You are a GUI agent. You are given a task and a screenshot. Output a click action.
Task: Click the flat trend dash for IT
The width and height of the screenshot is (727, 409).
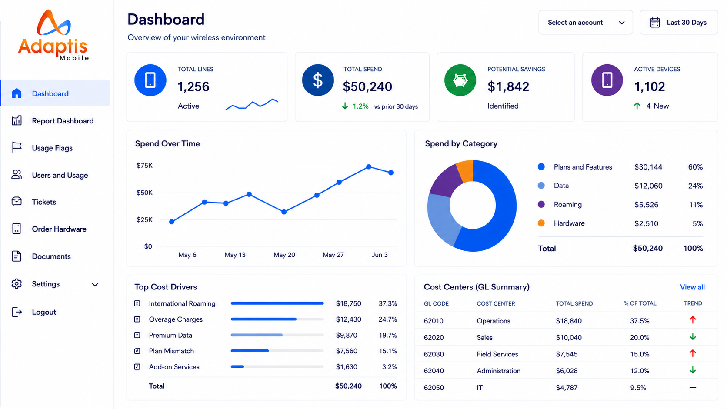click(x=693, y=387)
